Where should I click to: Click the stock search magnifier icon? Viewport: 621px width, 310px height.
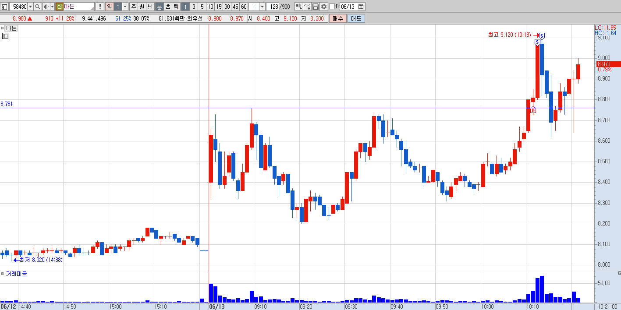37,7
